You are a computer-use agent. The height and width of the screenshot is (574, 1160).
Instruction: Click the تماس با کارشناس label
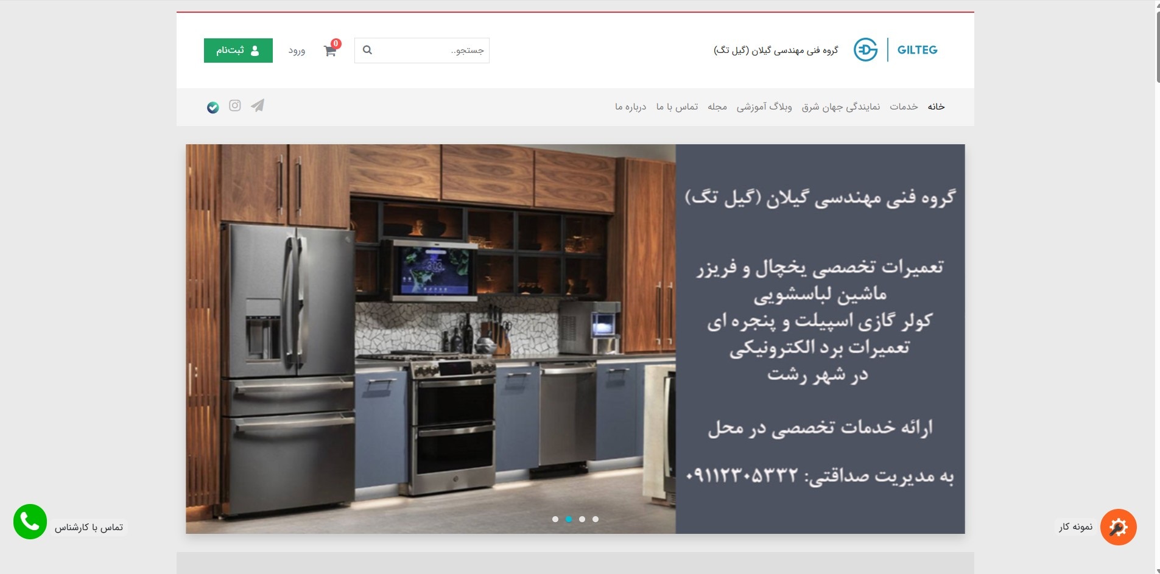click(x=89, y=527)
